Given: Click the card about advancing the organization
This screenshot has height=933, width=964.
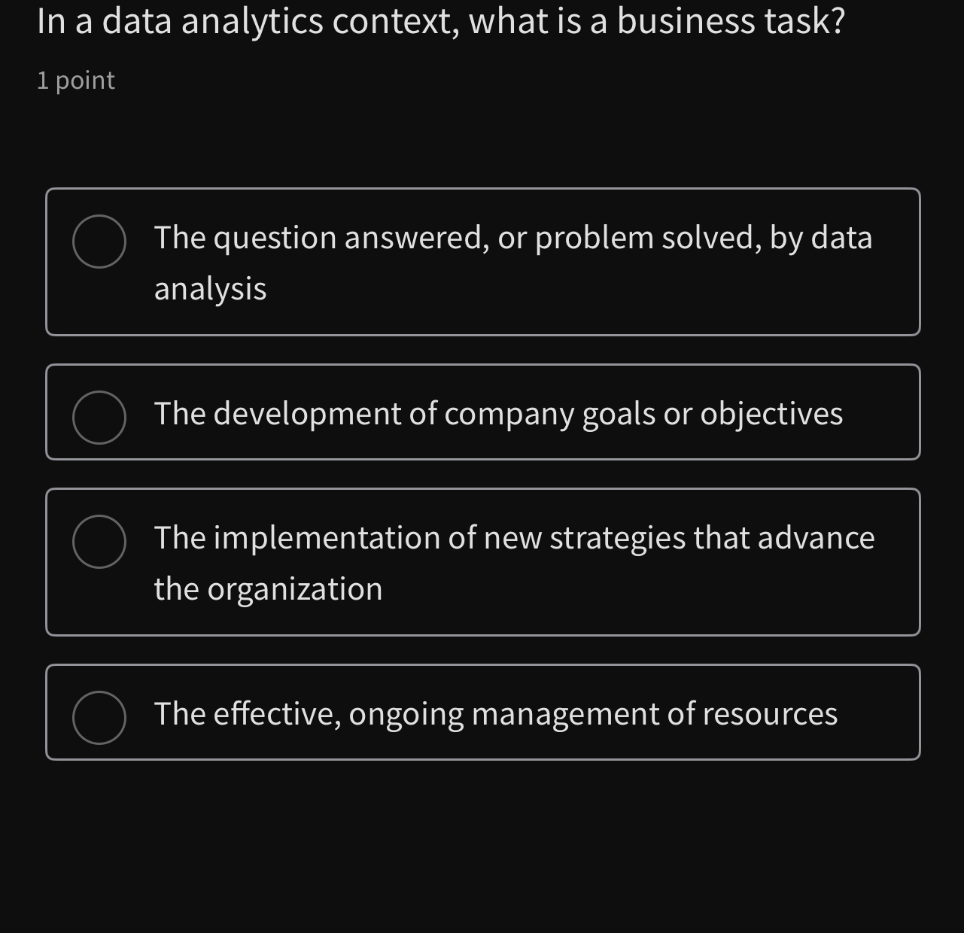Looking at the screenshot, I should pyautogui.click(x=483, y=562).
